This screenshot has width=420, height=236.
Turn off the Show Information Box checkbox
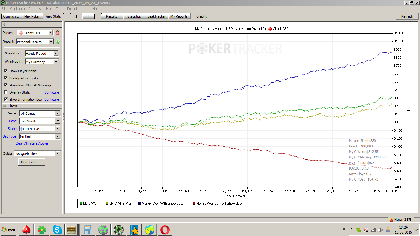pos(6,99)
